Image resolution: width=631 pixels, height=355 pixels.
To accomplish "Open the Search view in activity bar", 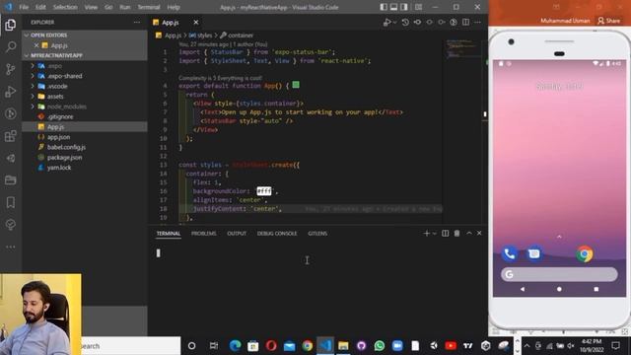I will pos(11,46).
